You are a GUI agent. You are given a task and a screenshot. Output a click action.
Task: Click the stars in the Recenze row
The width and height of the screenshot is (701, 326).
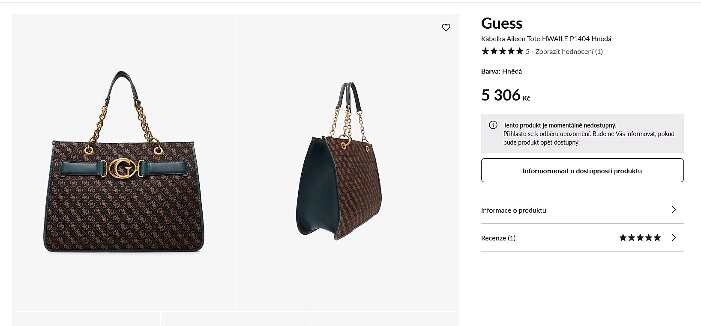pos(640,237)
